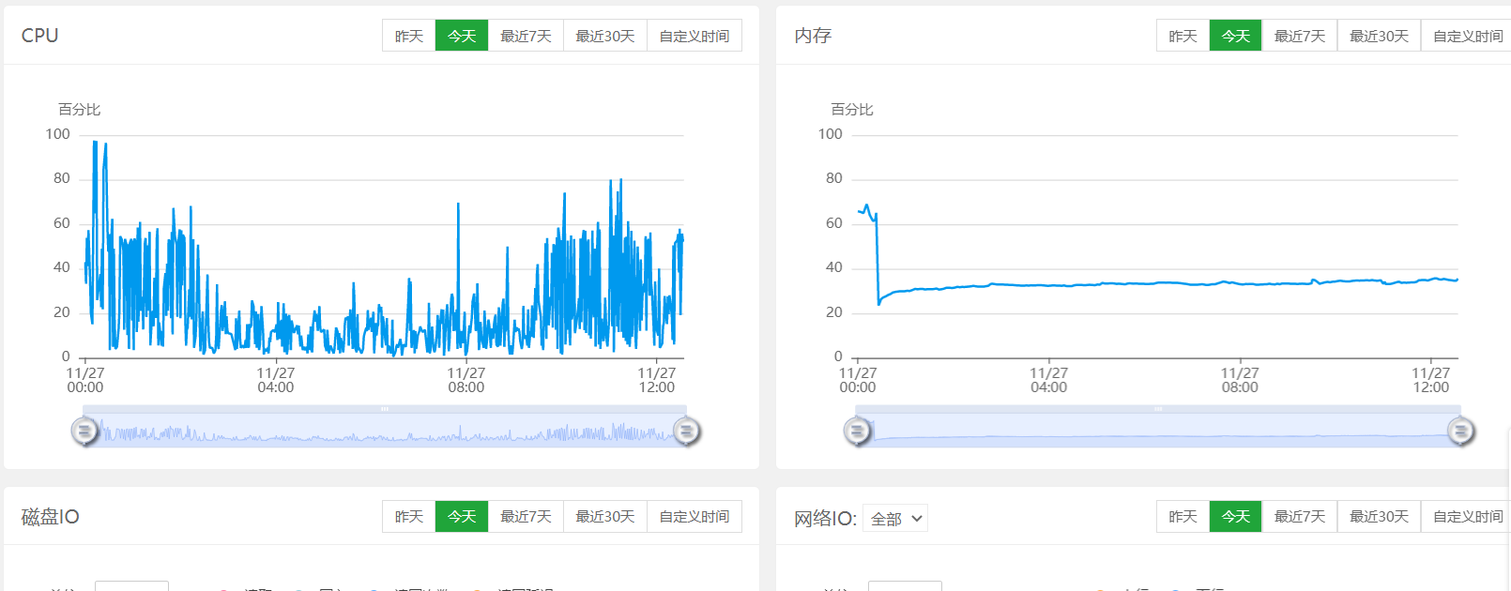Switch 磁盘IO chart to 最近30天
Screen dimensions: 1511x591
pos(605,517)
